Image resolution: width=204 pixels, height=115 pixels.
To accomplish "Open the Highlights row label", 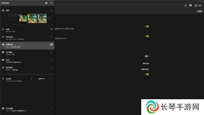I will (x=8, y=60).
